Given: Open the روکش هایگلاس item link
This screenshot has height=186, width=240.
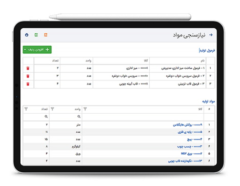Looking at the screenshot, I should (x=188, y=125).
